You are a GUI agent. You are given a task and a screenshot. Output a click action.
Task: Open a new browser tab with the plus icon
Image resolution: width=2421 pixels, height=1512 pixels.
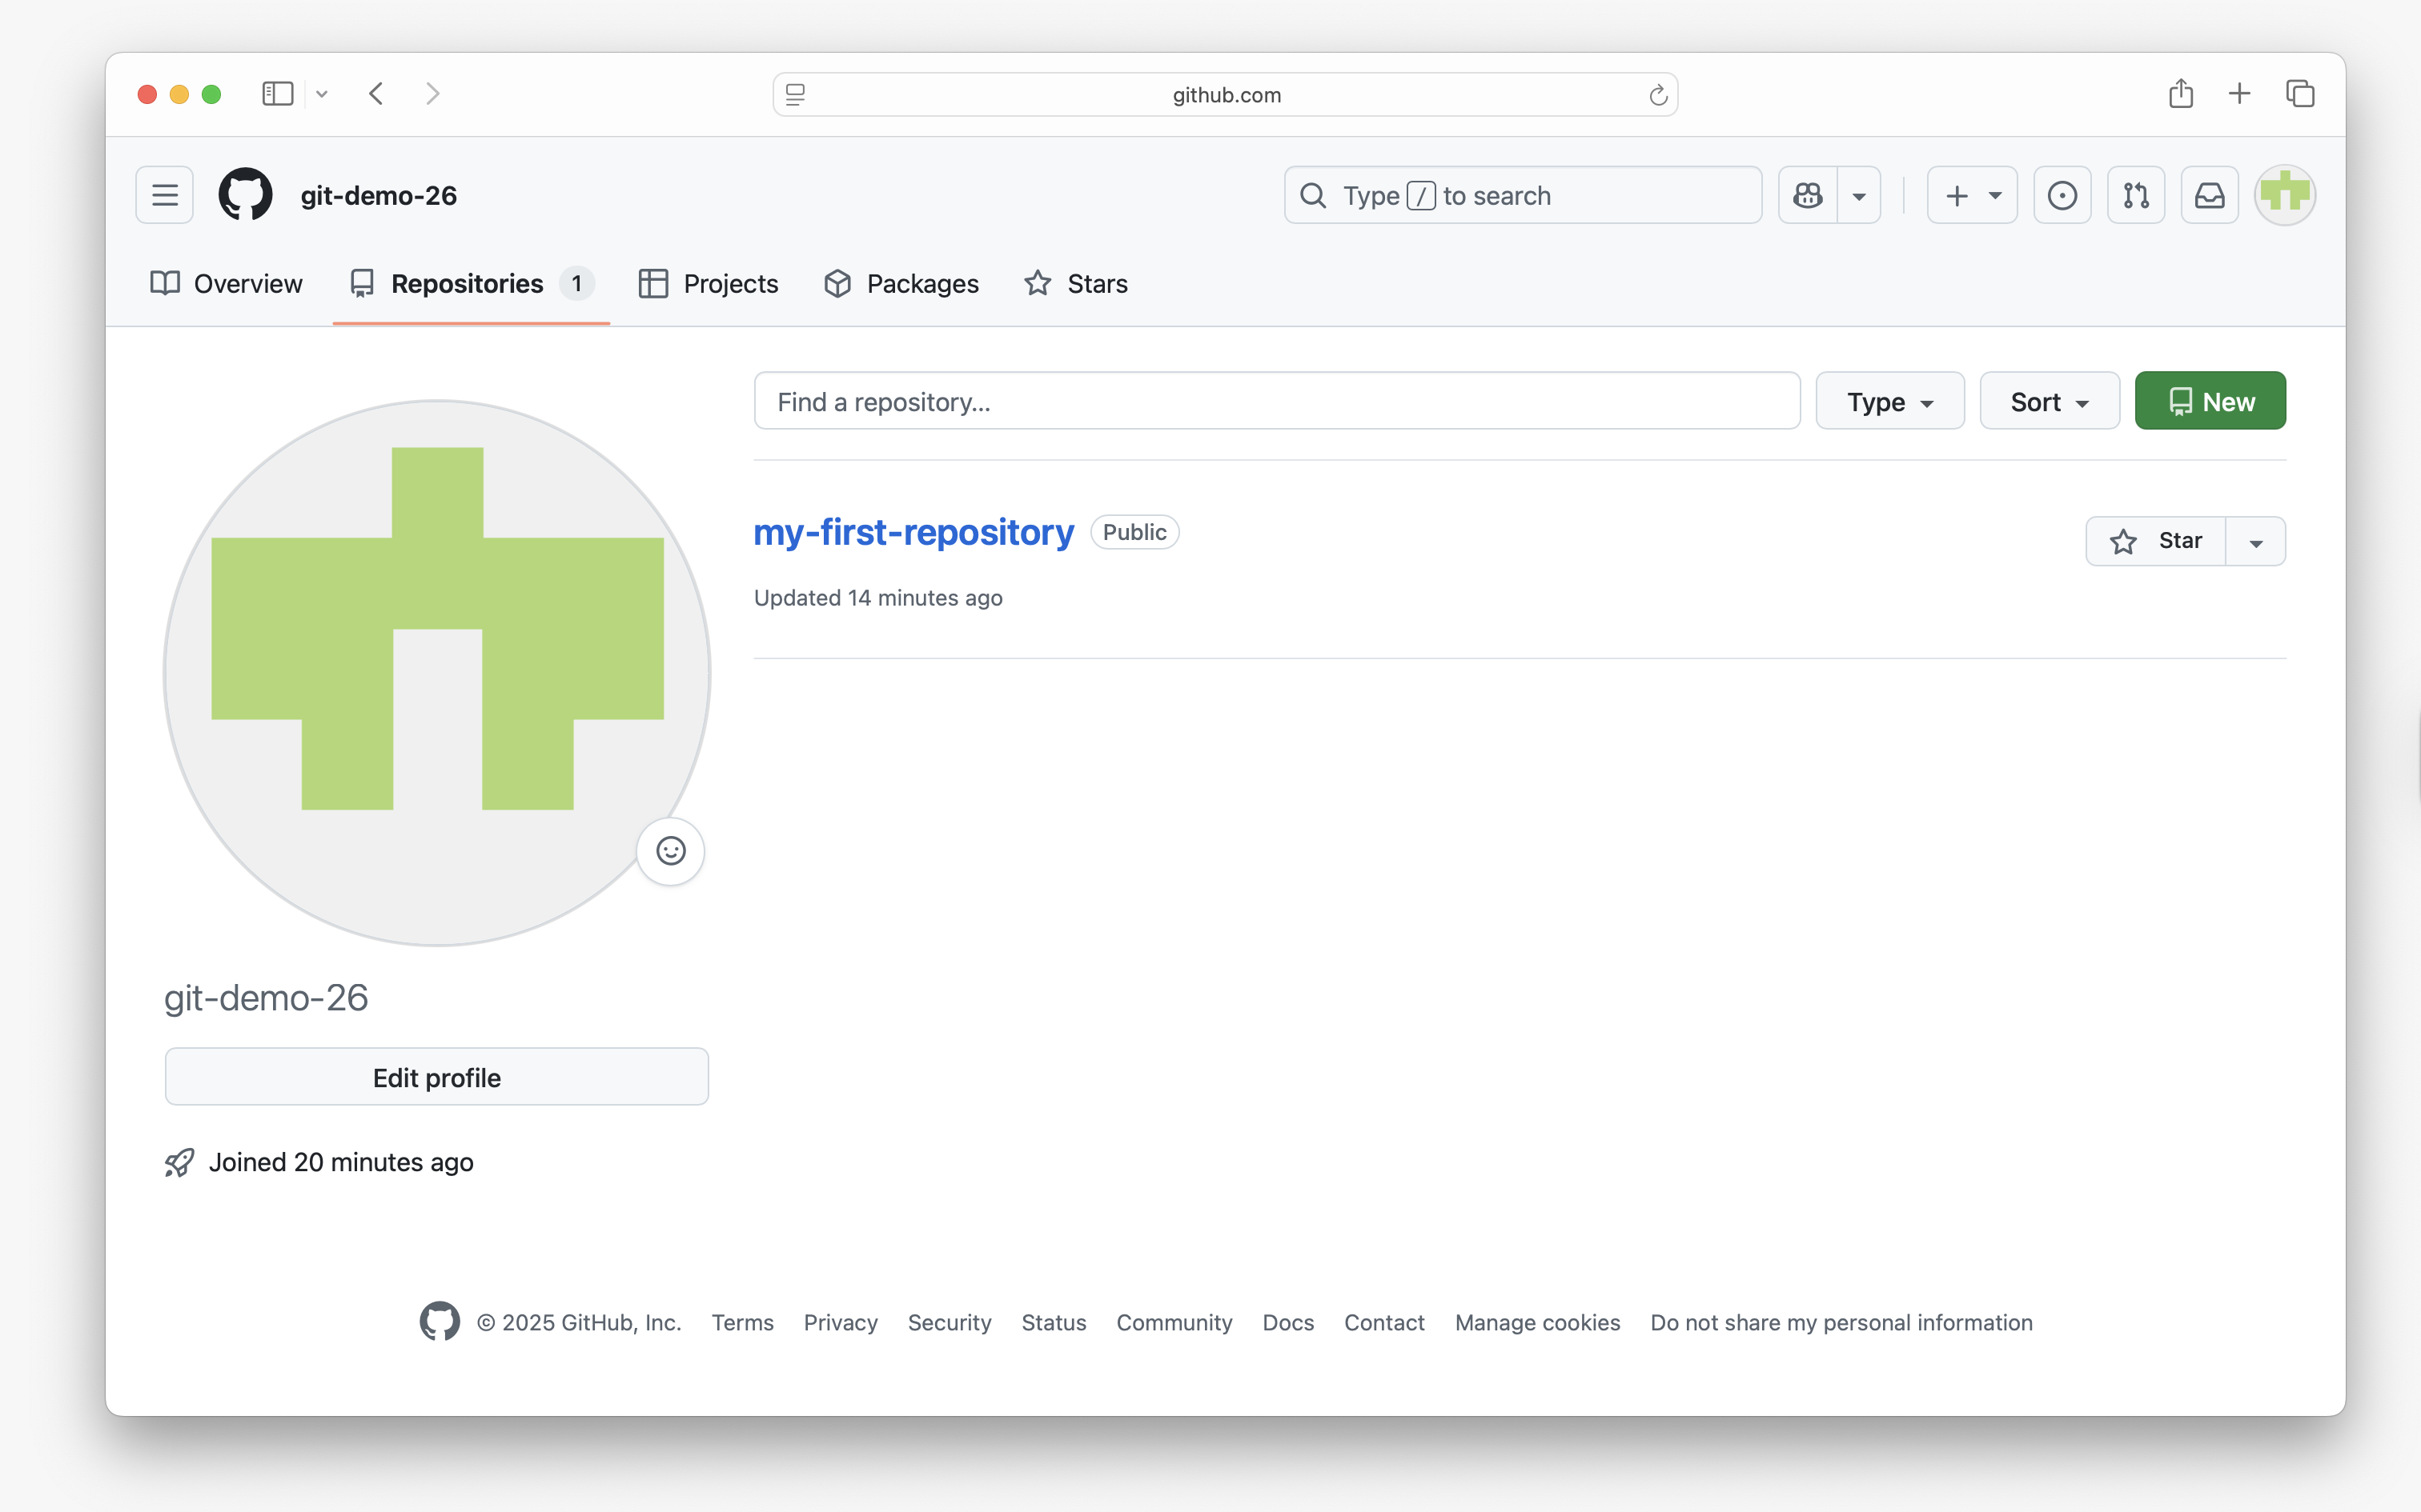tap(2239, 93)
